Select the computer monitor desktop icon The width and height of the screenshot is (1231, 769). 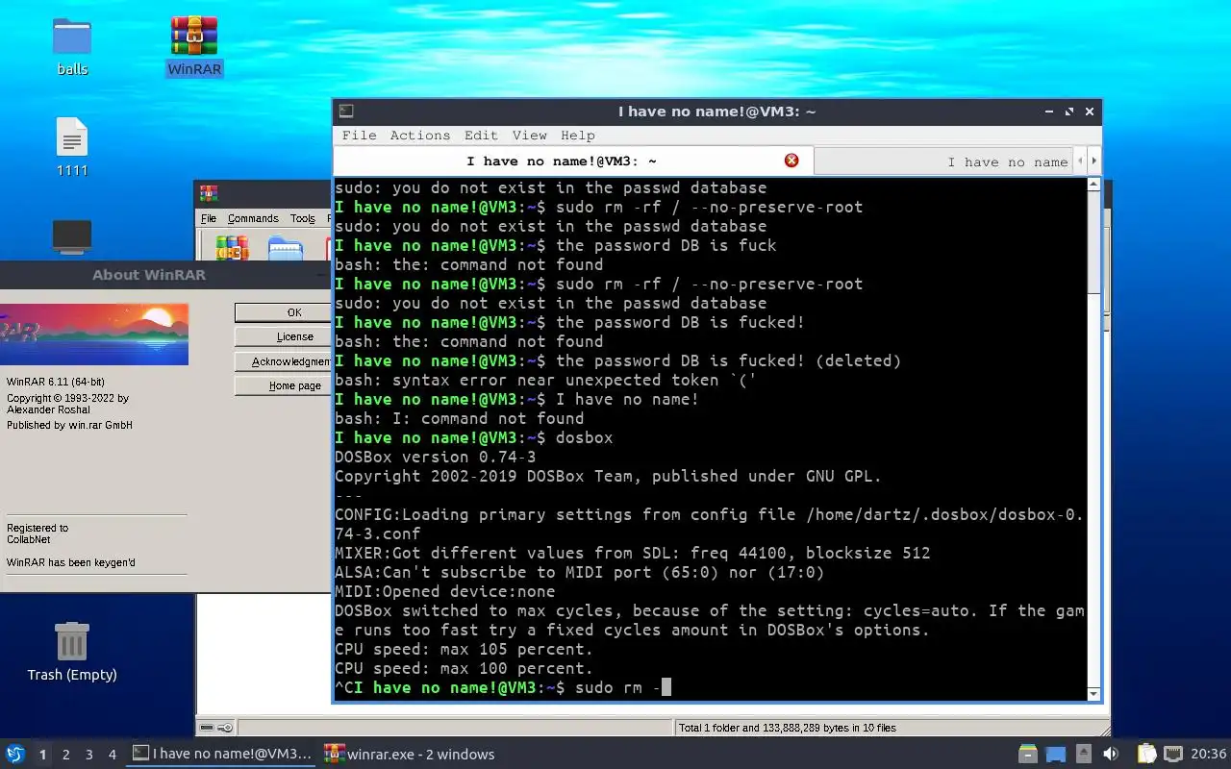point(72,236)
